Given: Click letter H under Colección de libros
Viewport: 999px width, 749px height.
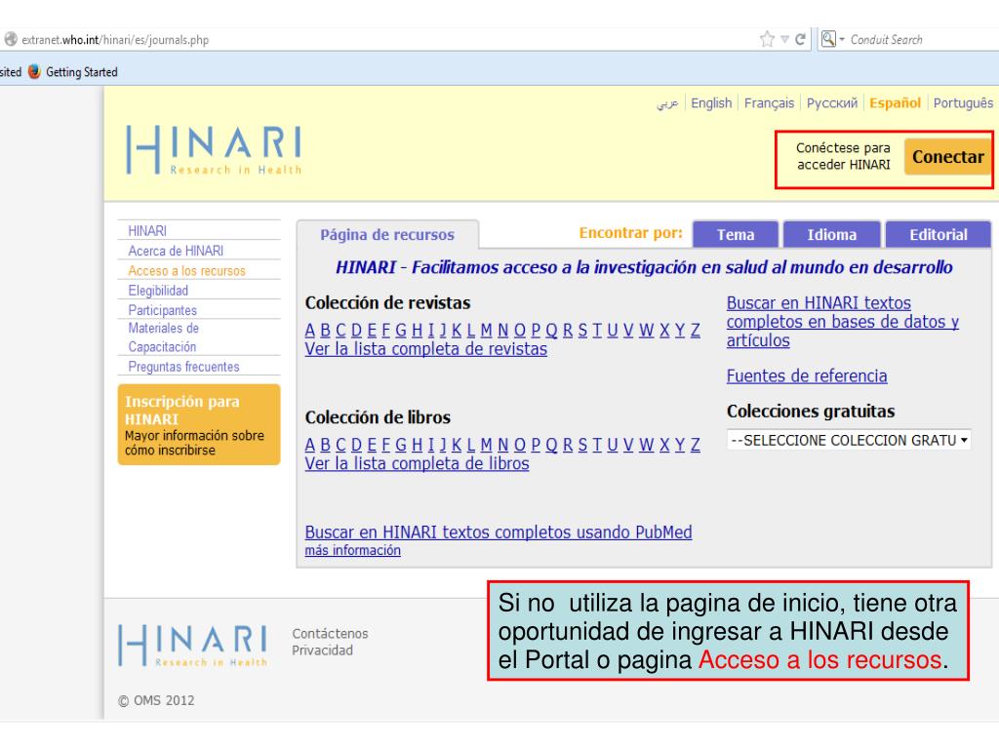Looking at the screenshot, I should click(417, 445).
